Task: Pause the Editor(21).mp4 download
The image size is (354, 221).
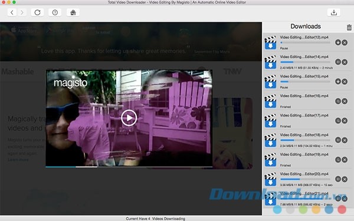Action: [x=338, y=199]
